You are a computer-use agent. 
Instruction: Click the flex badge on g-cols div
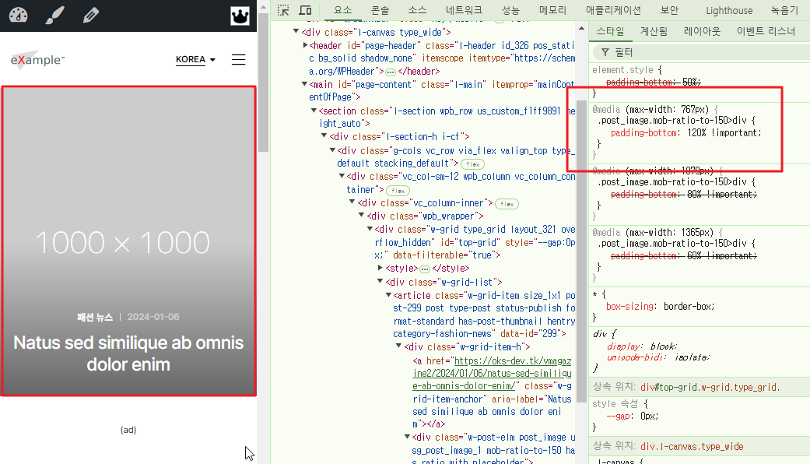click(472, 164)
